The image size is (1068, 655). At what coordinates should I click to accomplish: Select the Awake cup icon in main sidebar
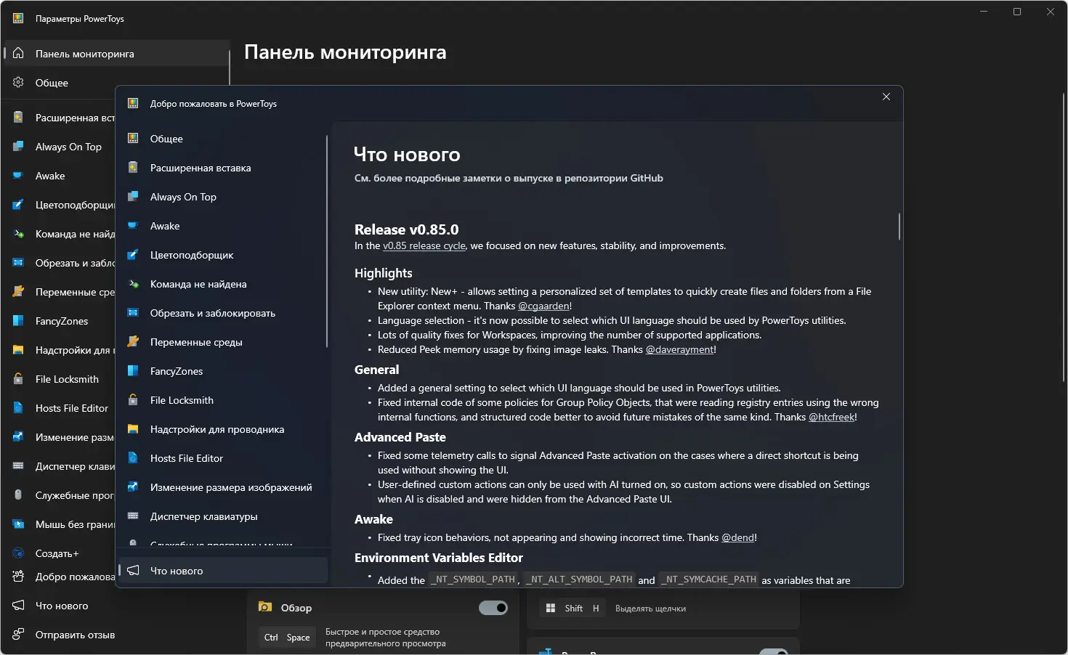click(x=18, y=176)
